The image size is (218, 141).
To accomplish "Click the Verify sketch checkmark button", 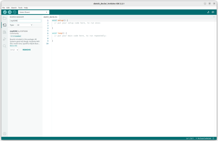I will 5,12.
